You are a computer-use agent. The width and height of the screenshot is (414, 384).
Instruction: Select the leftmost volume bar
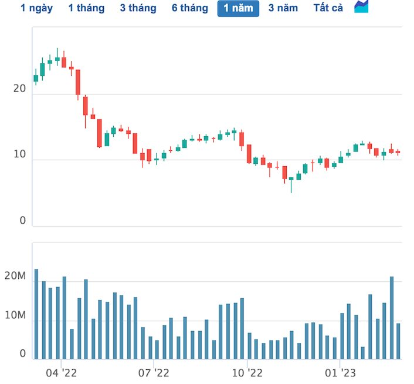point(36,314)
